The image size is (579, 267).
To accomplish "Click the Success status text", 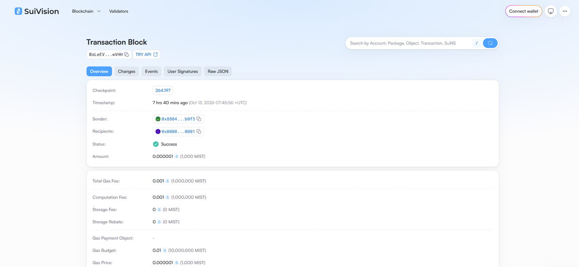I will click(x=169, y=144).
